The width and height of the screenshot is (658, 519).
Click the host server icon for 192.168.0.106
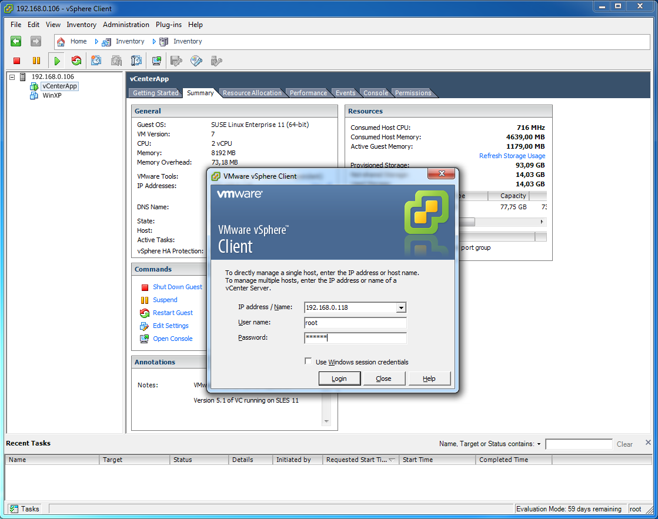[x=23, y=77]
